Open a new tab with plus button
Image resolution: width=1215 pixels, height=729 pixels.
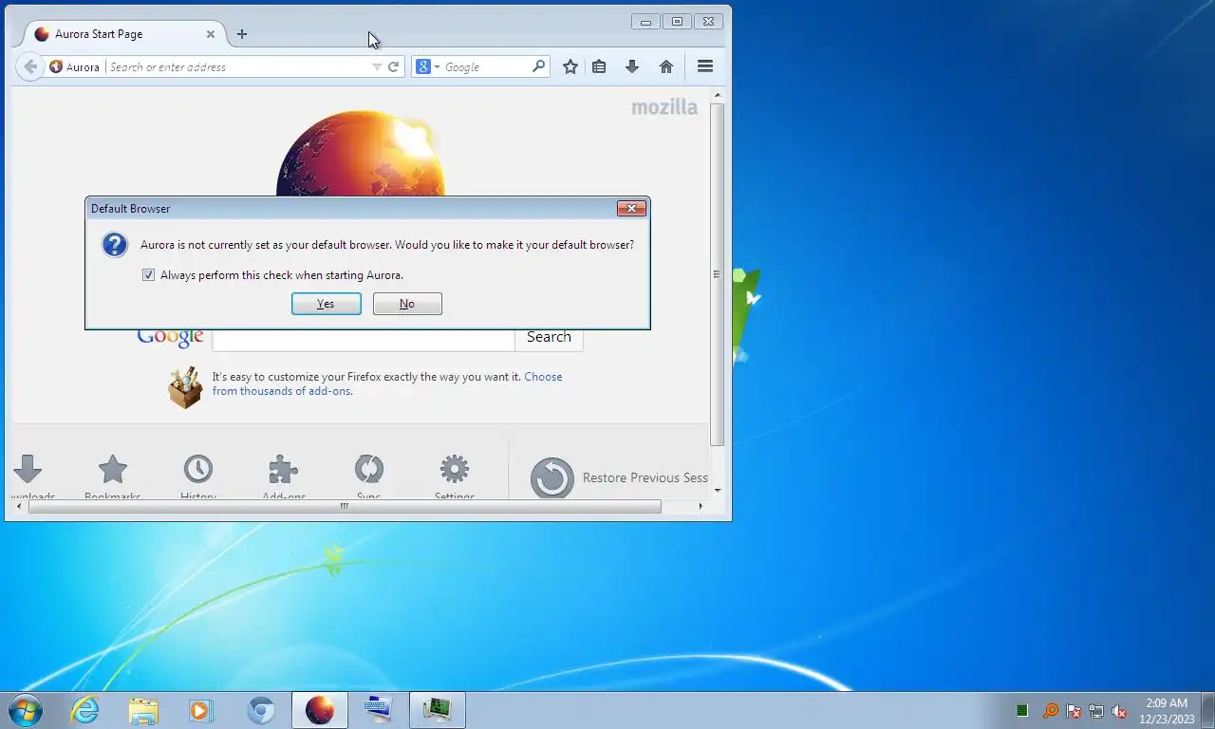242,34
